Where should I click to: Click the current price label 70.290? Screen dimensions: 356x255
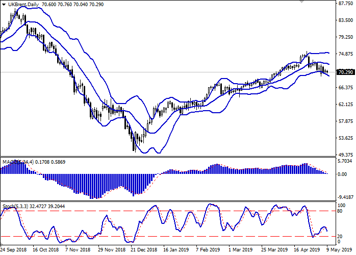346,72
